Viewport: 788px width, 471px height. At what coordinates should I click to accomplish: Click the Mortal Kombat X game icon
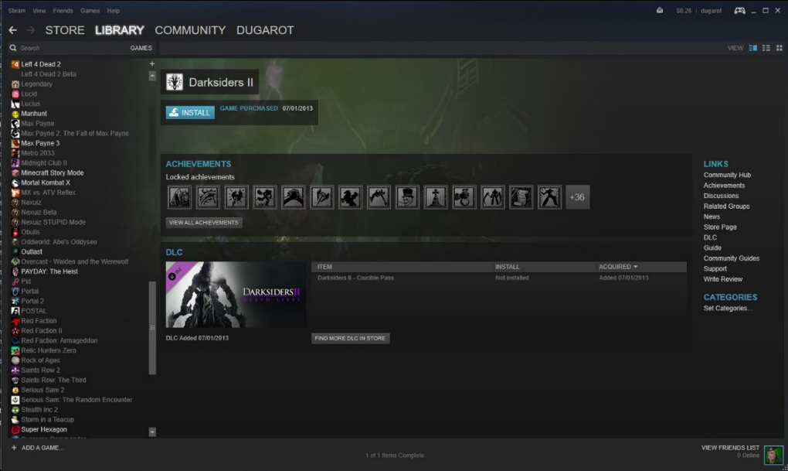pos(15,183)
